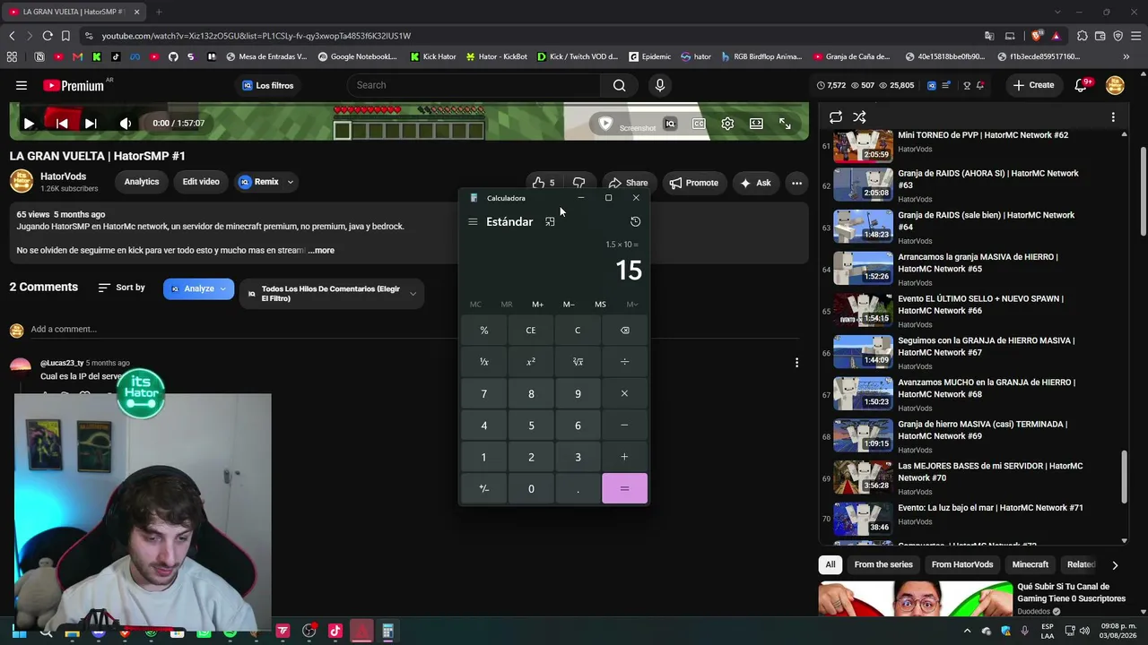Click the number 7 key in Calculator
The width and height of the screenshot is (1148, 645).
click(x=484, y=393)
